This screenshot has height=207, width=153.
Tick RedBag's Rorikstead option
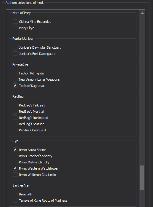pyautogui.click(x=15, y=117)
